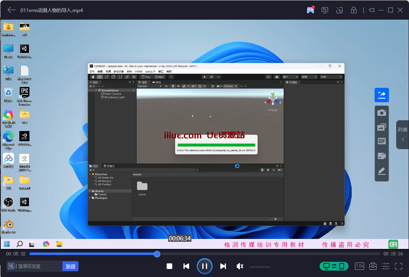
Task: Unmute the player using the speaker icon
Action: (x=240, y=266)
